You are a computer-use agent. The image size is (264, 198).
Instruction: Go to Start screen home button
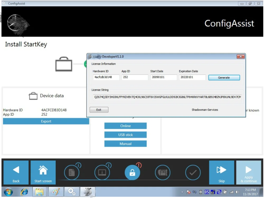(43, 172)
